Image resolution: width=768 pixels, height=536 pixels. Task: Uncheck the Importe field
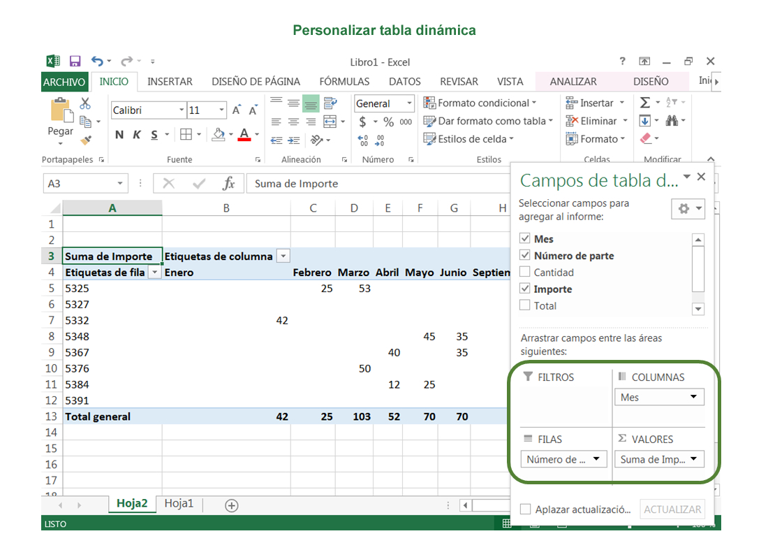(x=525, y=289)
